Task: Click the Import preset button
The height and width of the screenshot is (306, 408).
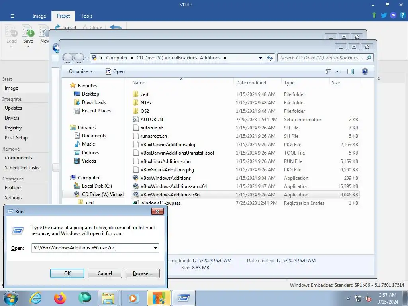Action: coord(66,27)
